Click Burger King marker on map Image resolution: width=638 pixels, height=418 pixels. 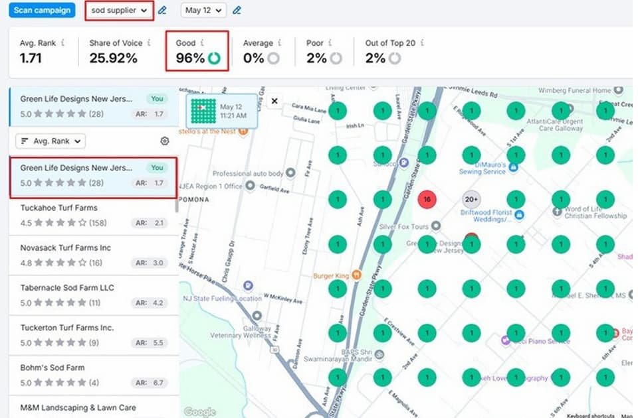(356, 275)
